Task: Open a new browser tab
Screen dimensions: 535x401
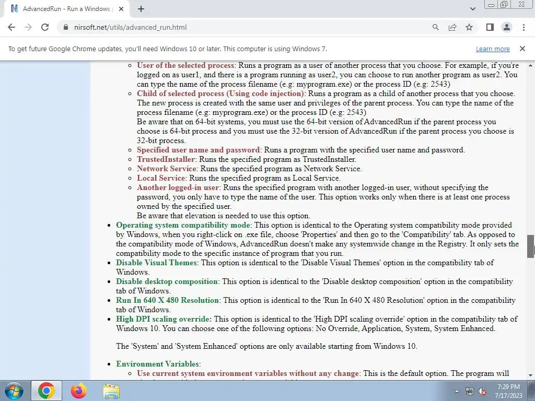Action: point(141,9)
